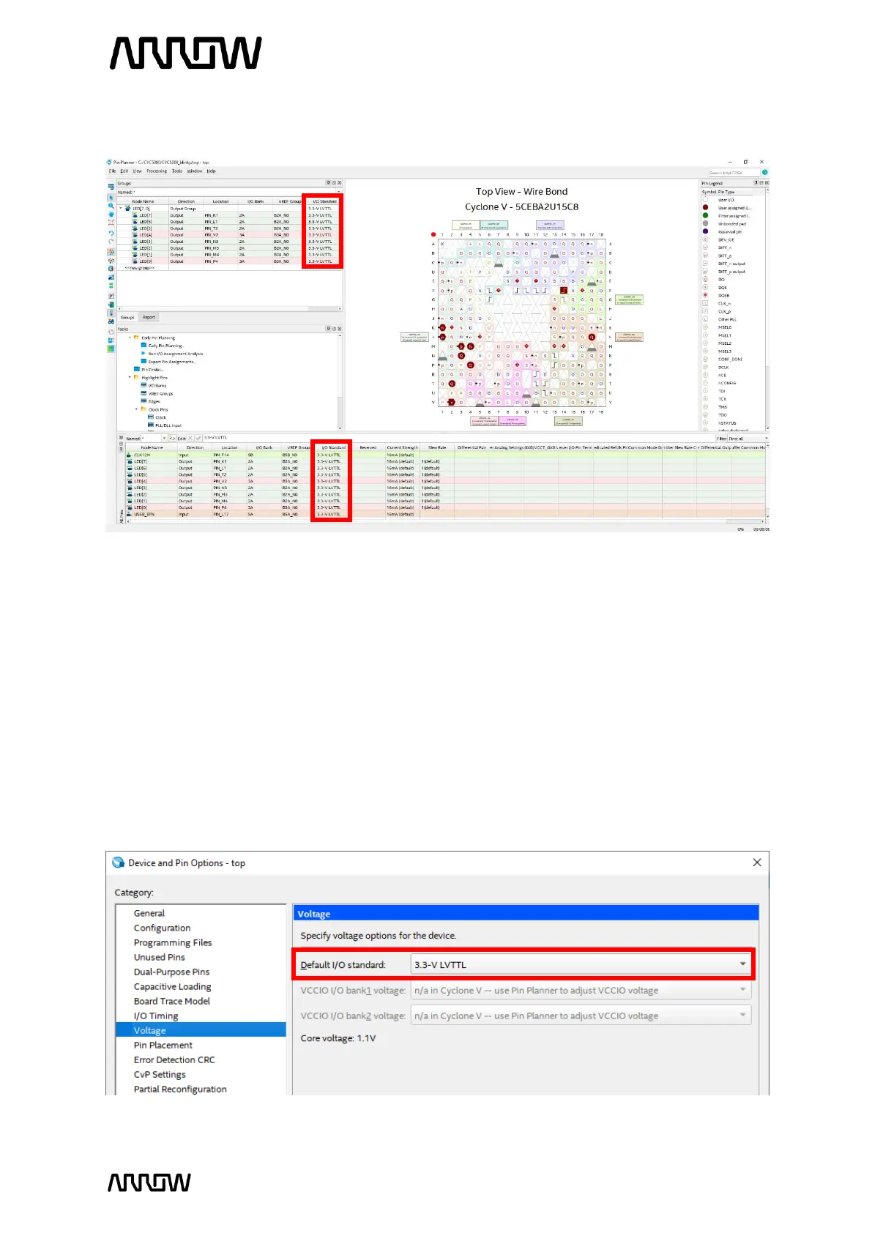Click the LED[7..0] group icon
The image size is (872, 1233).
tap(127, 208)
